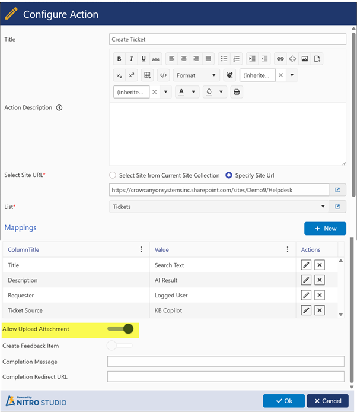357x412 pixels.
Task: Toggle bold formatting in the editor toolbar
Action: point(119,59)
